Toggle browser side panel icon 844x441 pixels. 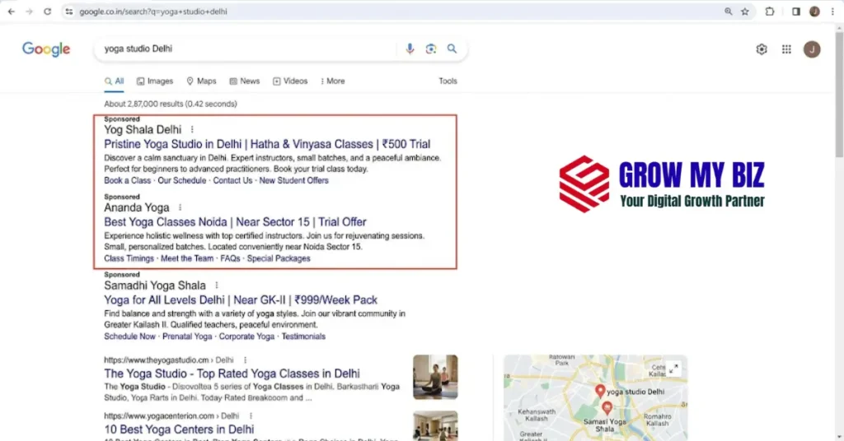tap(796, 12)
